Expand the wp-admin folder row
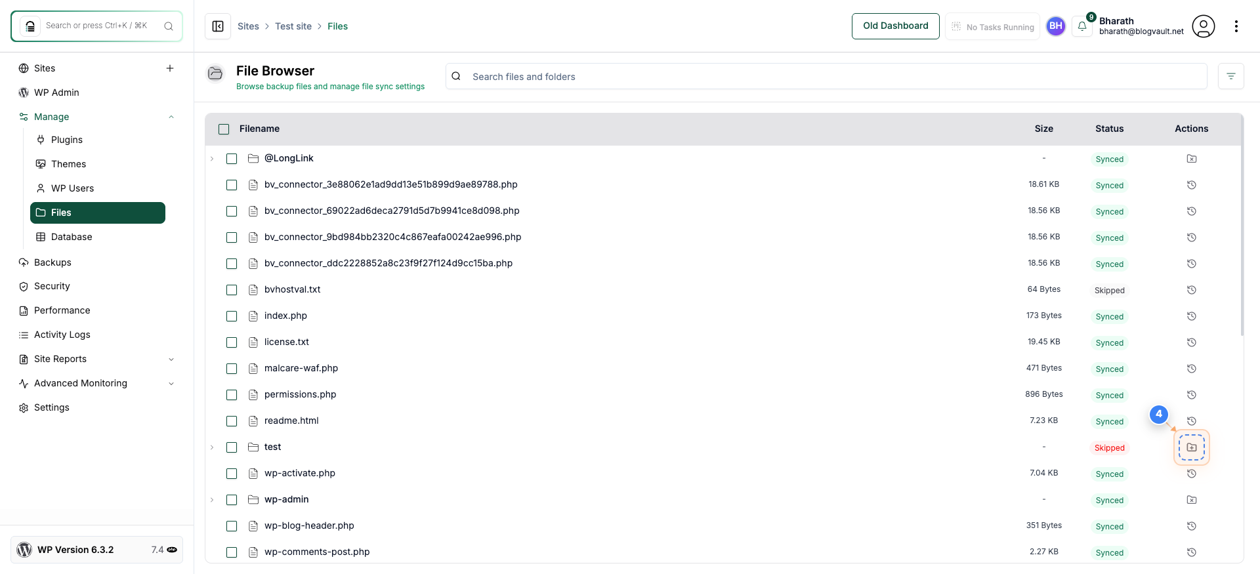 (212, 500)
